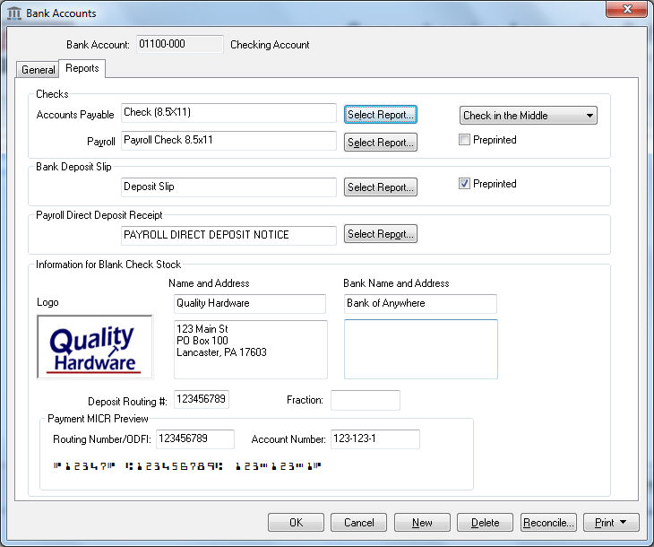
Task: Click the New button
Action: [422, 523]
